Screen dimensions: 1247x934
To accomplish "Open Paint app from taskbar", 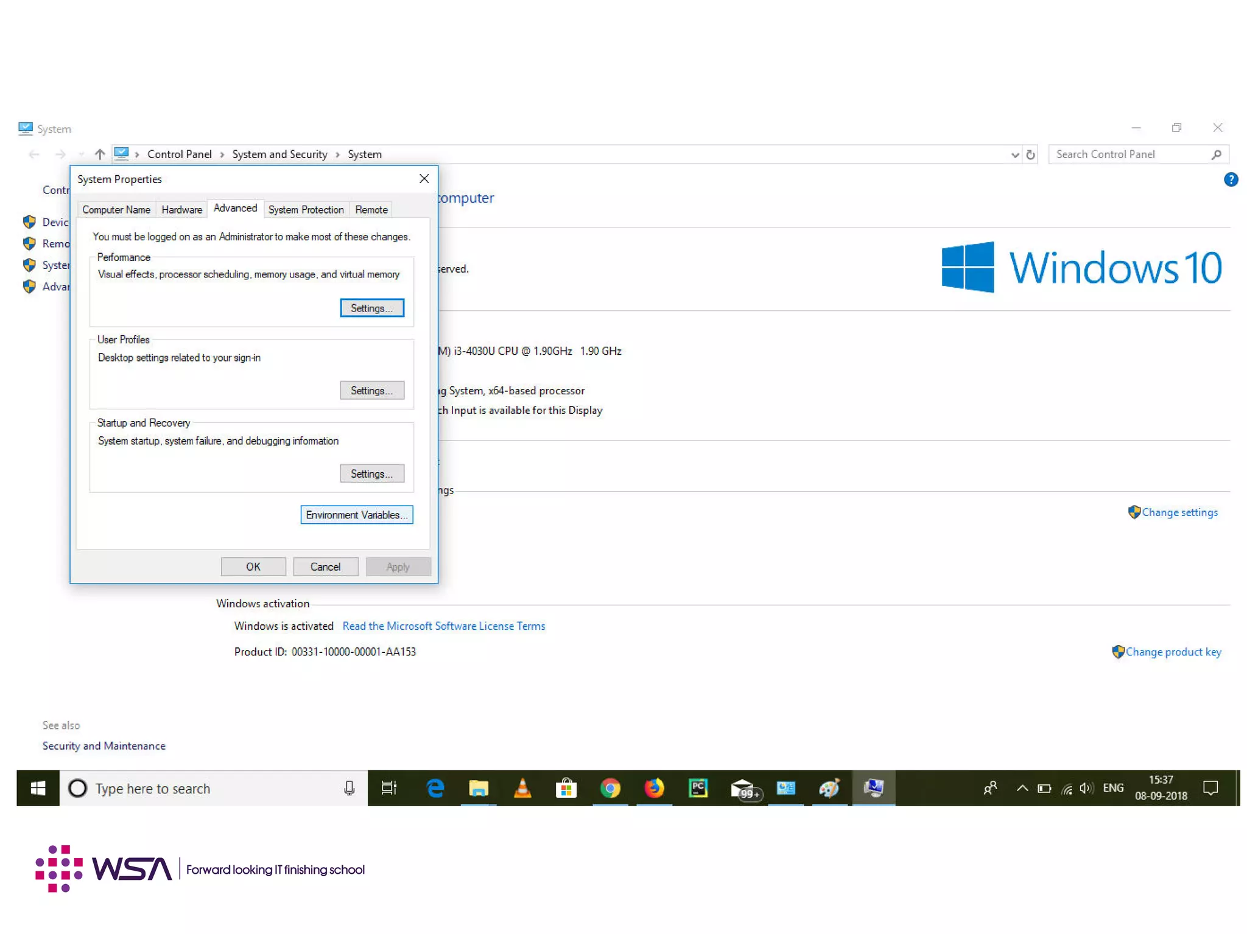I will (829, 788).
